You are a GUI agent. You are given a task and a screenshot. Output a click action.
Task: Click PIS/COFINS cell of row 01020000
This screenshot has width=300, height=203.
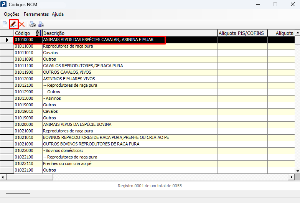242,125
